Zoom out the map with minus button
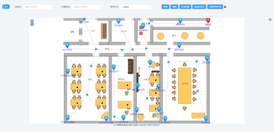The height and width of the screenshot is (132, 274). pos(32,24)
